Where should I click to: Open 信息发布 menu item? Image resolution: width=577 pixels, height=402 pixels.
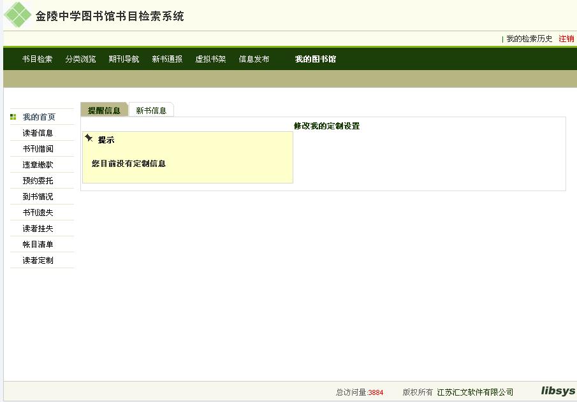point(254,59)
